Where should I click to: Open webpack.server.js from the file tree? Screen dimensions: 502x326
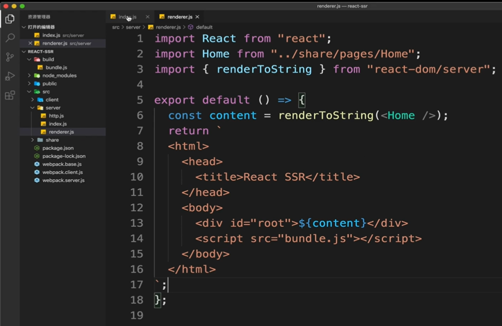pos(63,180)
